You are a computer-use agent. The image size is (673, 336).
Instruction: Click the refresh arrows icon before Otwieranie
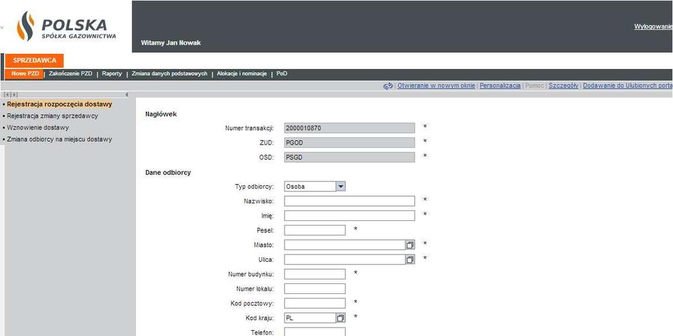point(388,86)
